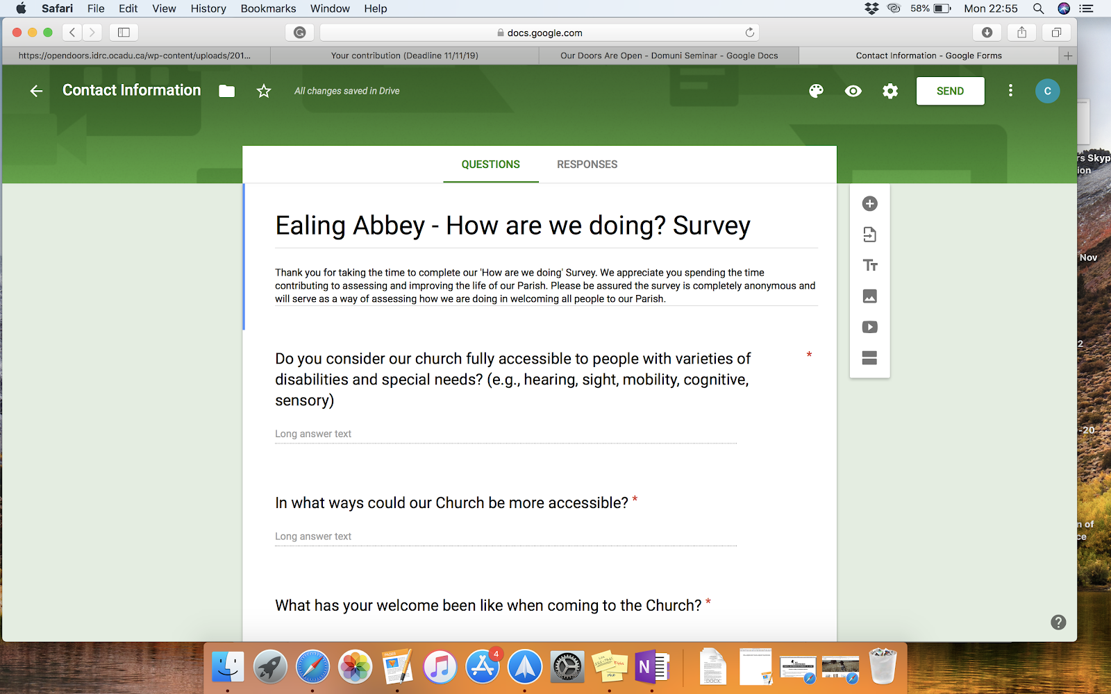This screenshot has height=694, width=1111.
Task: Click the Safari back button
Action: point(72,32)
